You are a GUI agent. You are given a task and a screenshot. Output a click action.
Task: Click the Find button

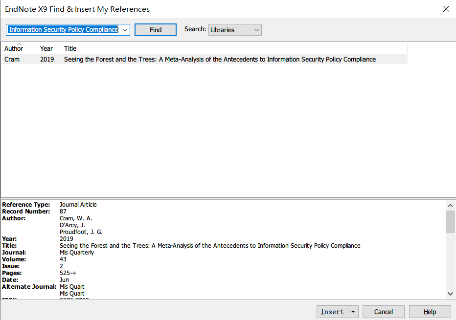pyautogui.click(x=155, y=29)
